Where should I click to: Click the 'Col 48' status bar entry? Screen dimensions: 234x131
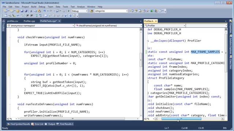(185, 128)
